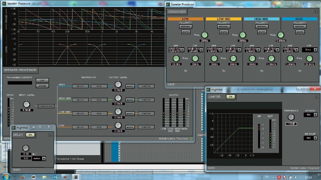Click the limiter threshold value field
The image size is (321, 180).
(x=291, y=123)
